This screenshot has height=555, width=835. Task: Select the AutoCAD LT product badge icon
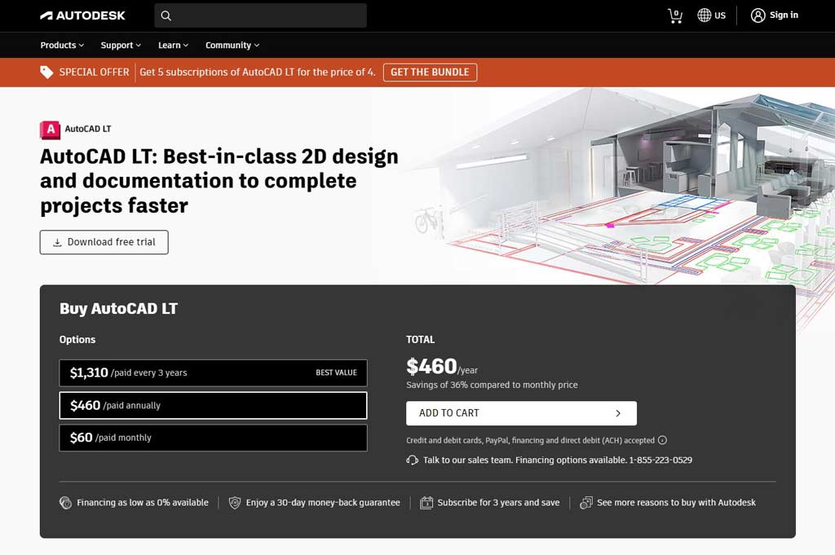[x=49, y=129]
